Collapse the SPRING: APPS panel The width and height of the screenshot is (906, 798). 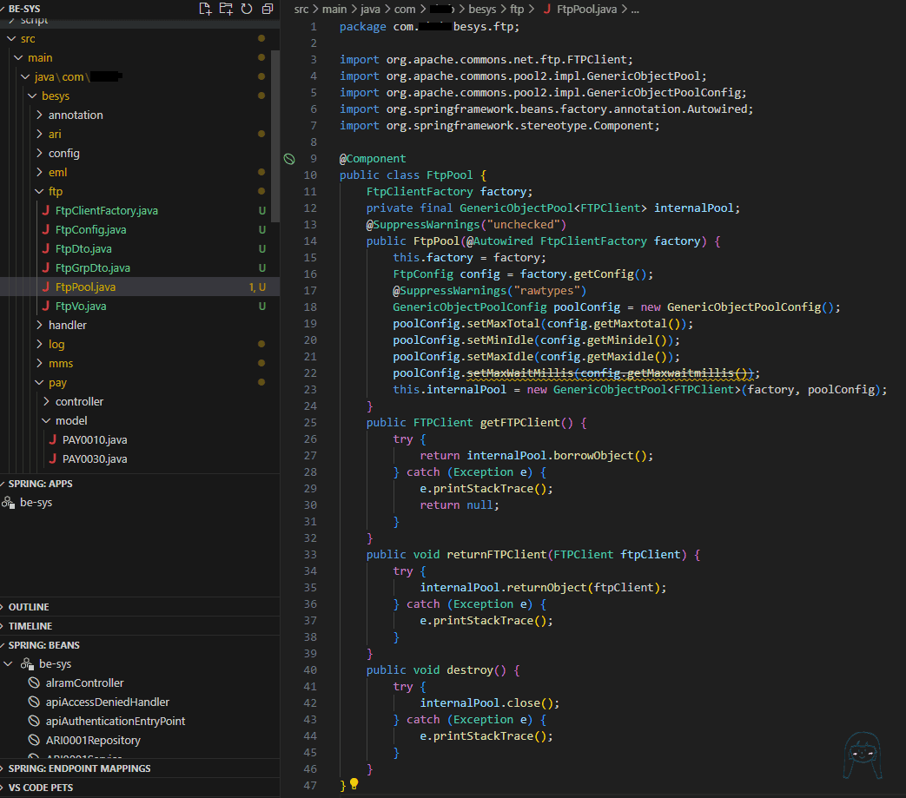140,484
